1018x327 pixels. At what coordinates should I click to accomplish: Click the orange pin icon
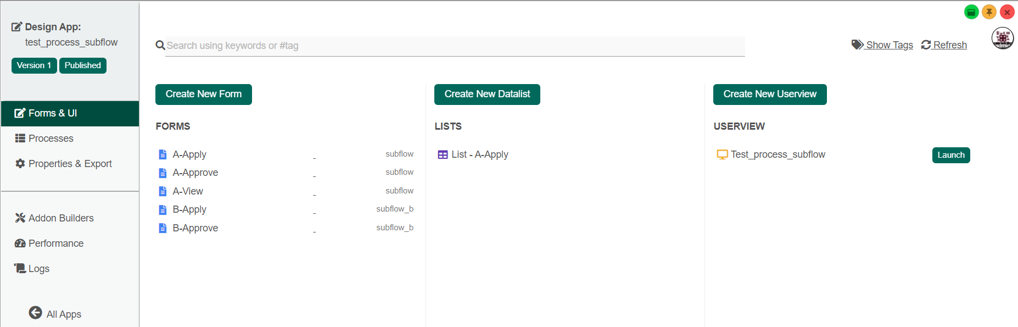click(x=989, y=12)
